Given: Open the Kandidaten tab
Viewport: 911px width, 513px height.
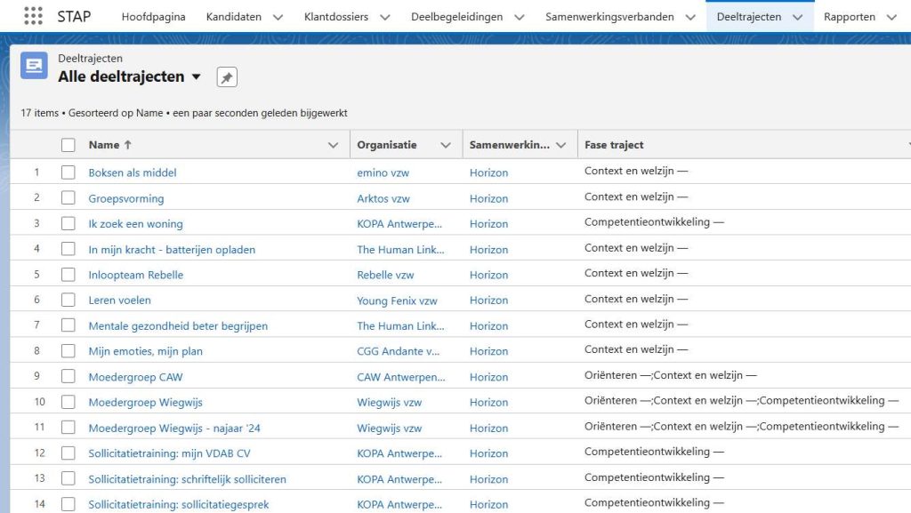Looking at the screenshot, I should (234, 17).
